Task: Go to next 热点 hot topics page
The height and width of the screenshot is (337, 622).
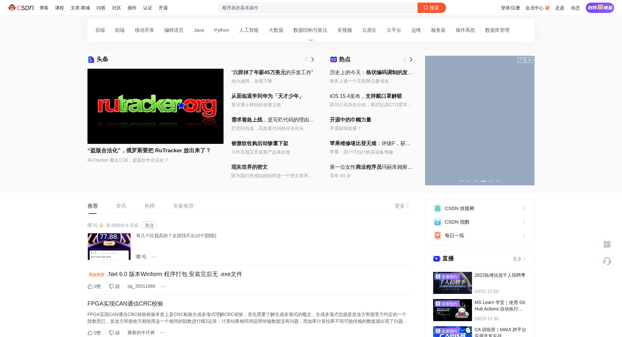Action: click(x=411, y=60)
